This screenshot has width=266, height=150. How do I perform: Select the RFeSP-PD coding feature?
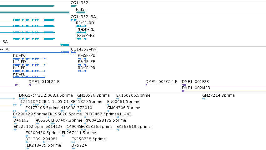(82, 59)
